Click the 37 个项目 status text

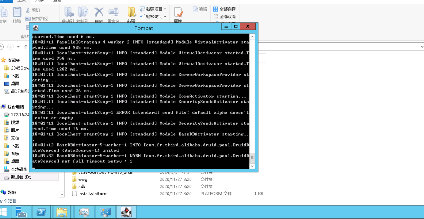pyautogui.click(x=8, y=201)
